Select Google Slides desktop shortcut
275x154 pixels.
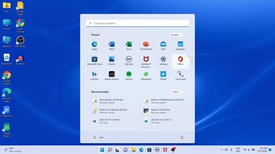tap(20, 9)
